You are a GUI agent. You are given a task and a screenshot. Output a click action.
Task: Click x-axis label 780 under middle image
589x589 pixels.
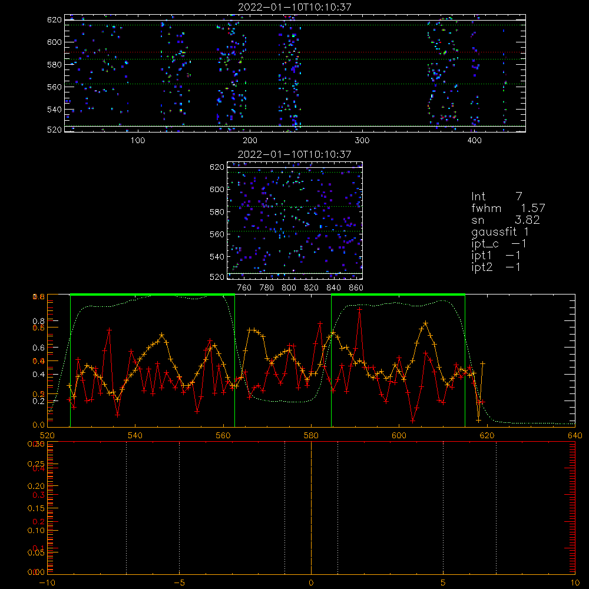pyautogui.click(x=267, y=288)
